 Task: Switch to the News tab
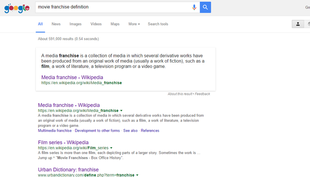tap(56, 24)
